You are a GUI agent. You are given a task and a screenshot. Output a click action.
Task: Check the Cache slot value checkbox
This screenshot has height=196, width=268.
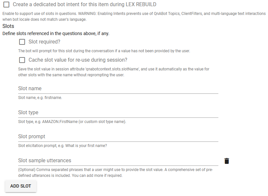tap(22, 60)
